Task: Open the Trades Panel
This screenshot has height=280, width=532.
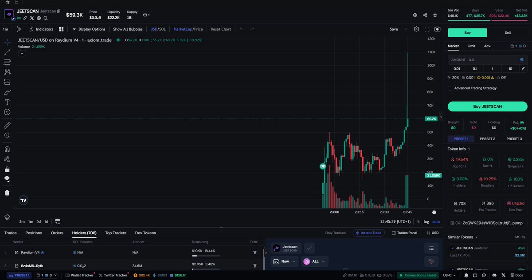Action: pyautogui.click(x=405, y=233)
